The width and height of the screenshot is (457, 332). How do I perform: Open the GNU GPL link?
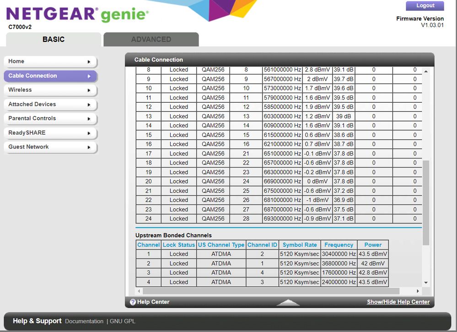tap(122, 321)
